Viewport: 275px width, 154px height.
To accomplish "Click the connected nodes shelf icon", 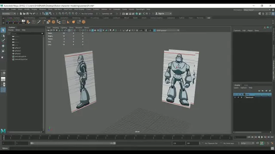I will click(58, 22).
